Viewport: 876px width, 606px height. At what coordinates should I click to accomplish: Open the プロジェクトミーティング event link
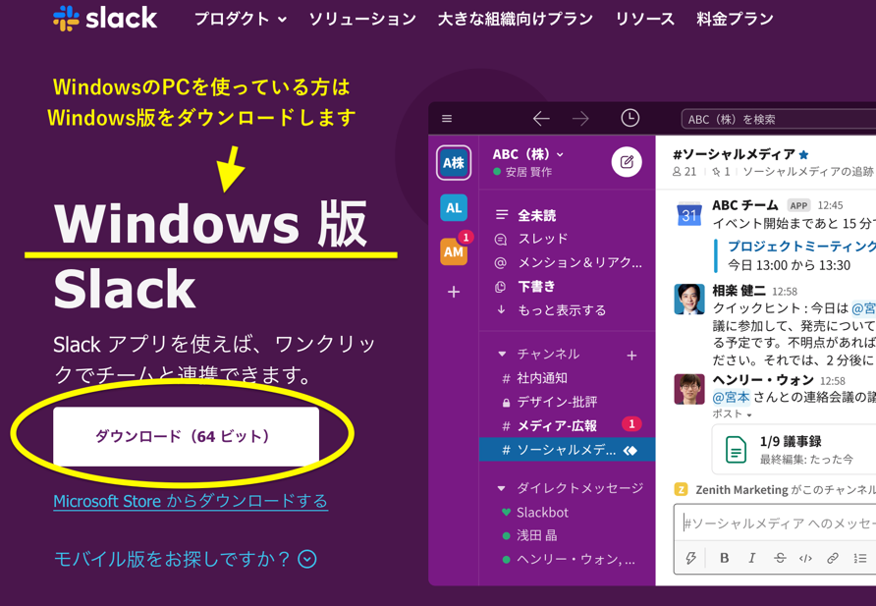[x=801, y=247]
